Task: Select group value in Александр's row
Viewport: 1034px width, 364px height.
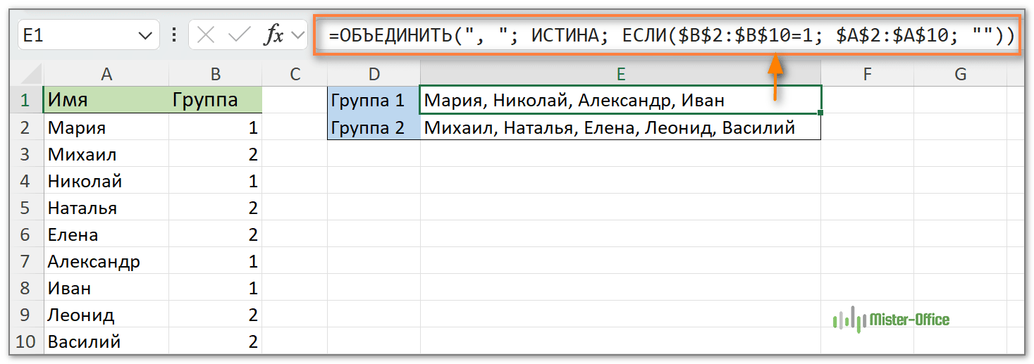Action: pos(216,261)
